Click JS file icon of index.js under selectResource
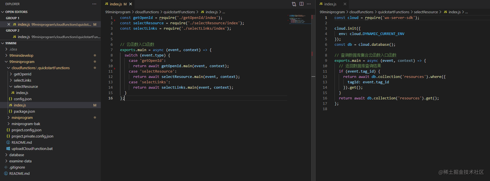 [x=13, y=93]
